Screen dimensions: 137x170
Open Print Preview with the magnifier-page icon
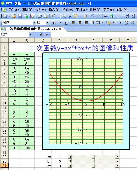click(x=46, y=16)
